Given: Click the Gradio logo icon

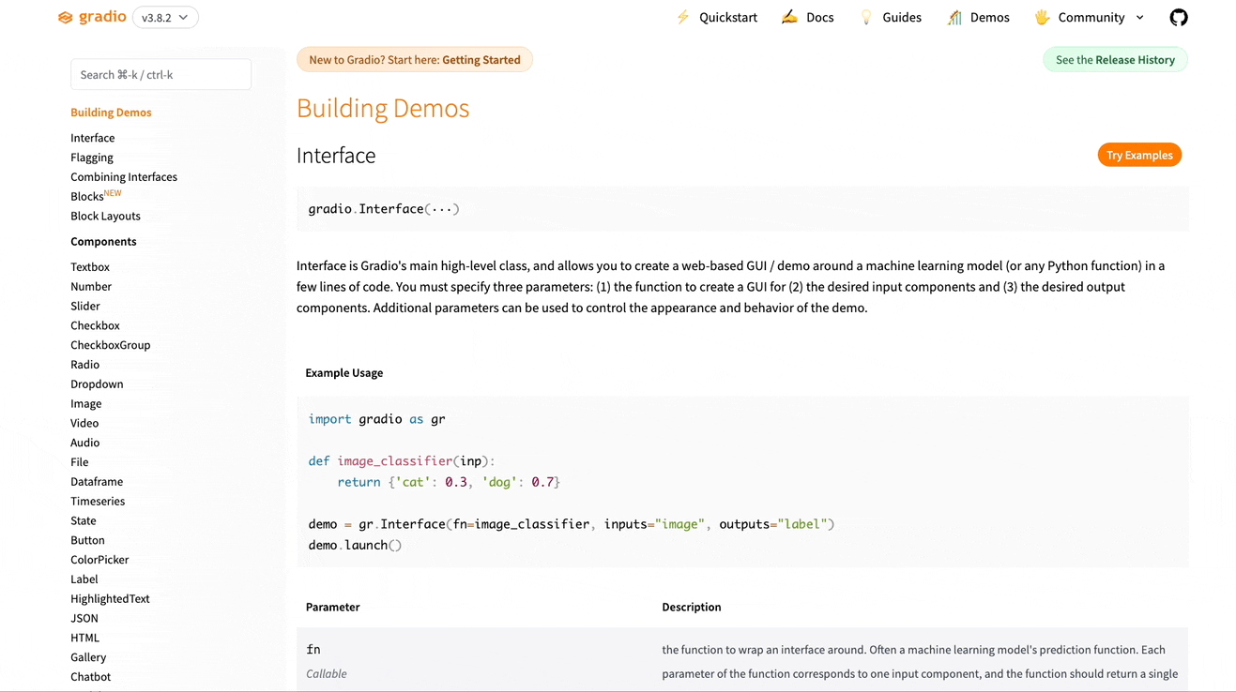Looking at the screenshot, I should point(65,18).
